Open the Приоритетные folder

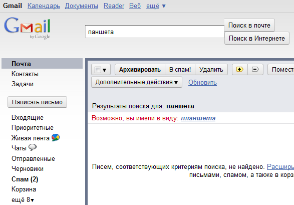(x=33, y=127)
